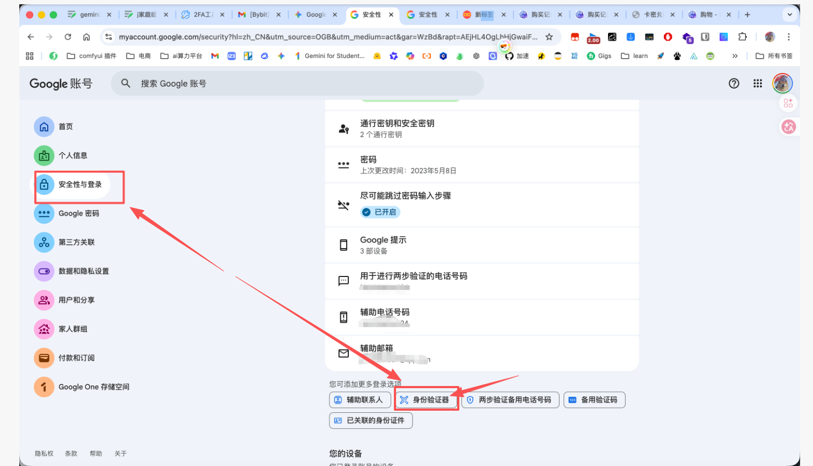Open the 首页 home icon in sidebar

44,127
